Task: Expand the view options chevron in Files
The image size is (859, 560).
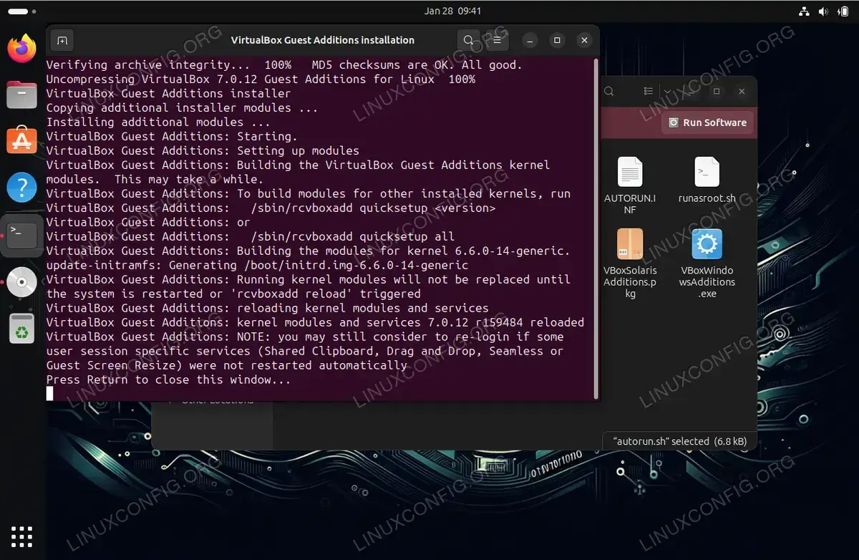Action: pos(667,92)
